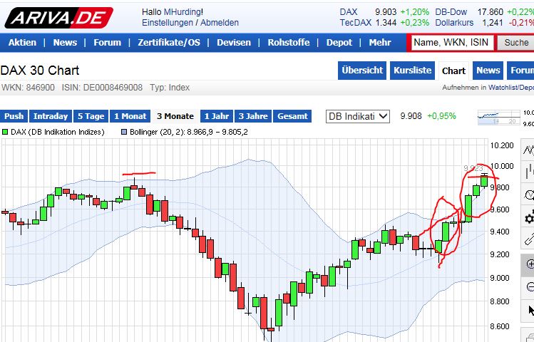Click the mini chart overview thumbnail
Screen dimensions: 534x342
point(499,117)
